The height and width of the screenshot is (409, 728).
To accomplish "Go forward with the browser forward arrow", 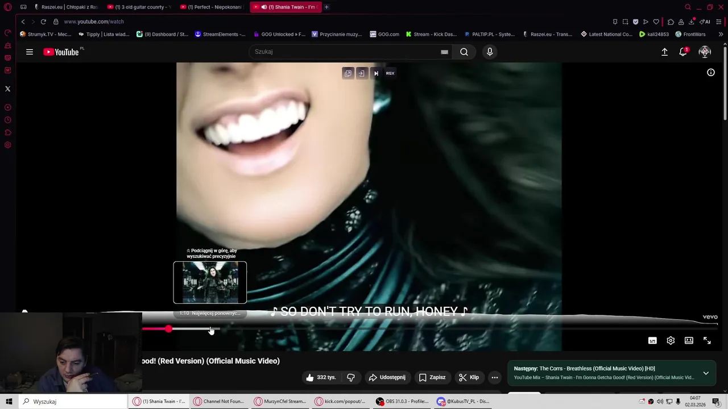I will (32, 22).
